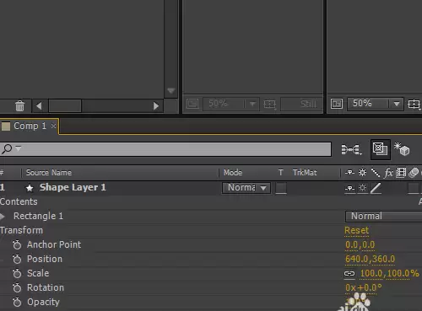Screen dimensions: 422x311
Task: Click the Source Name column header
Action: [x=49, y=173]
